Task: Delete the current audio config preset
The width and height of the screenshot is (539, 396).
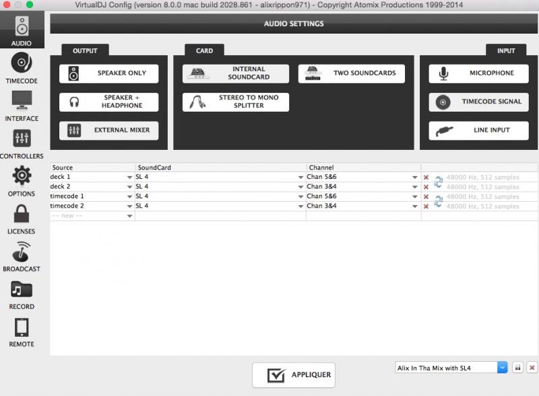Action: (x=532, y=368)
